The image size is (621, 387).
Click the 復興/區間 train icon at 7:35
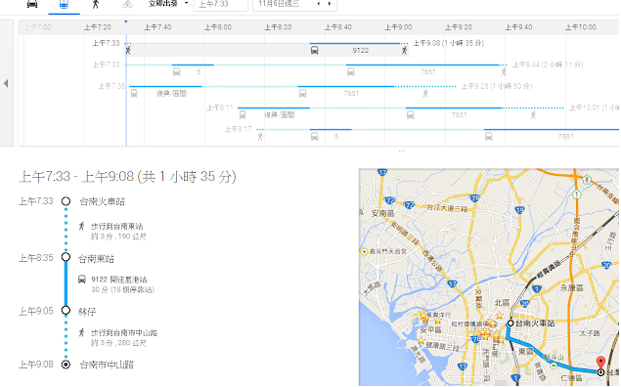pos(134,94)
